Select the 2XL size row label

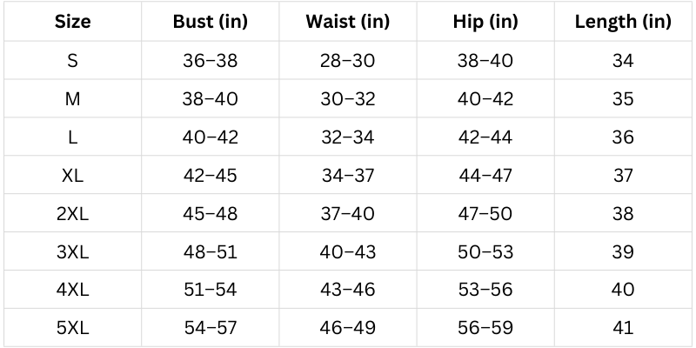pyautogui.click(x=73, y=214)
